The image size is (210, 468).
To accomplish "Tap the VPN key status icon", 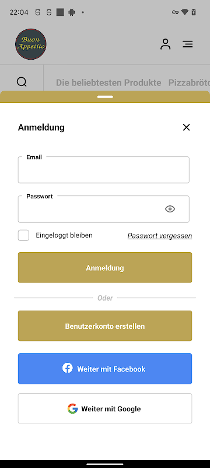I will coord(175,12).
